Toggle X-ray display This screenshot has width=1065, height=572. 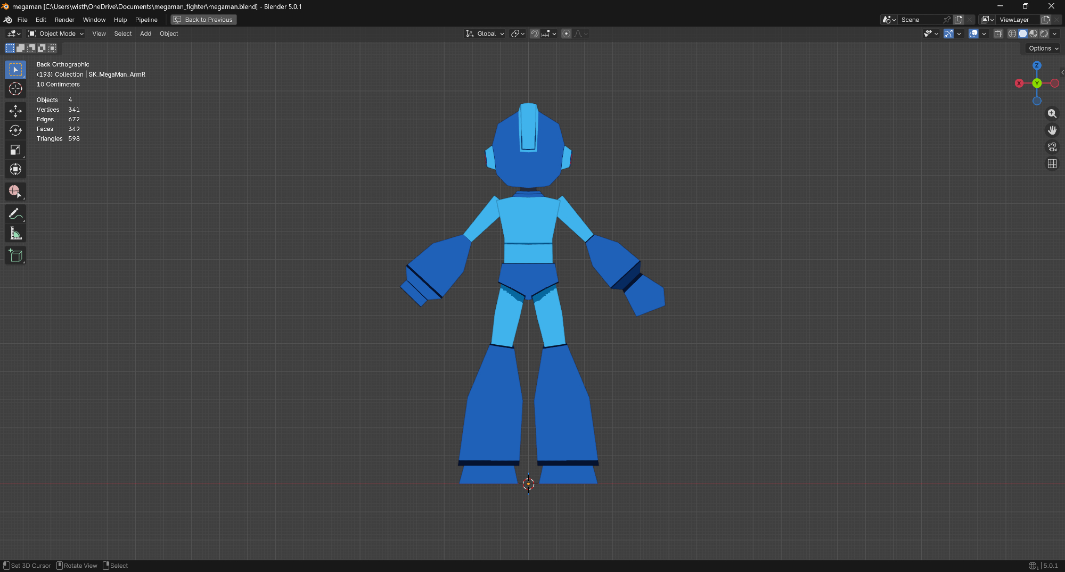click(x=998, y=34)
